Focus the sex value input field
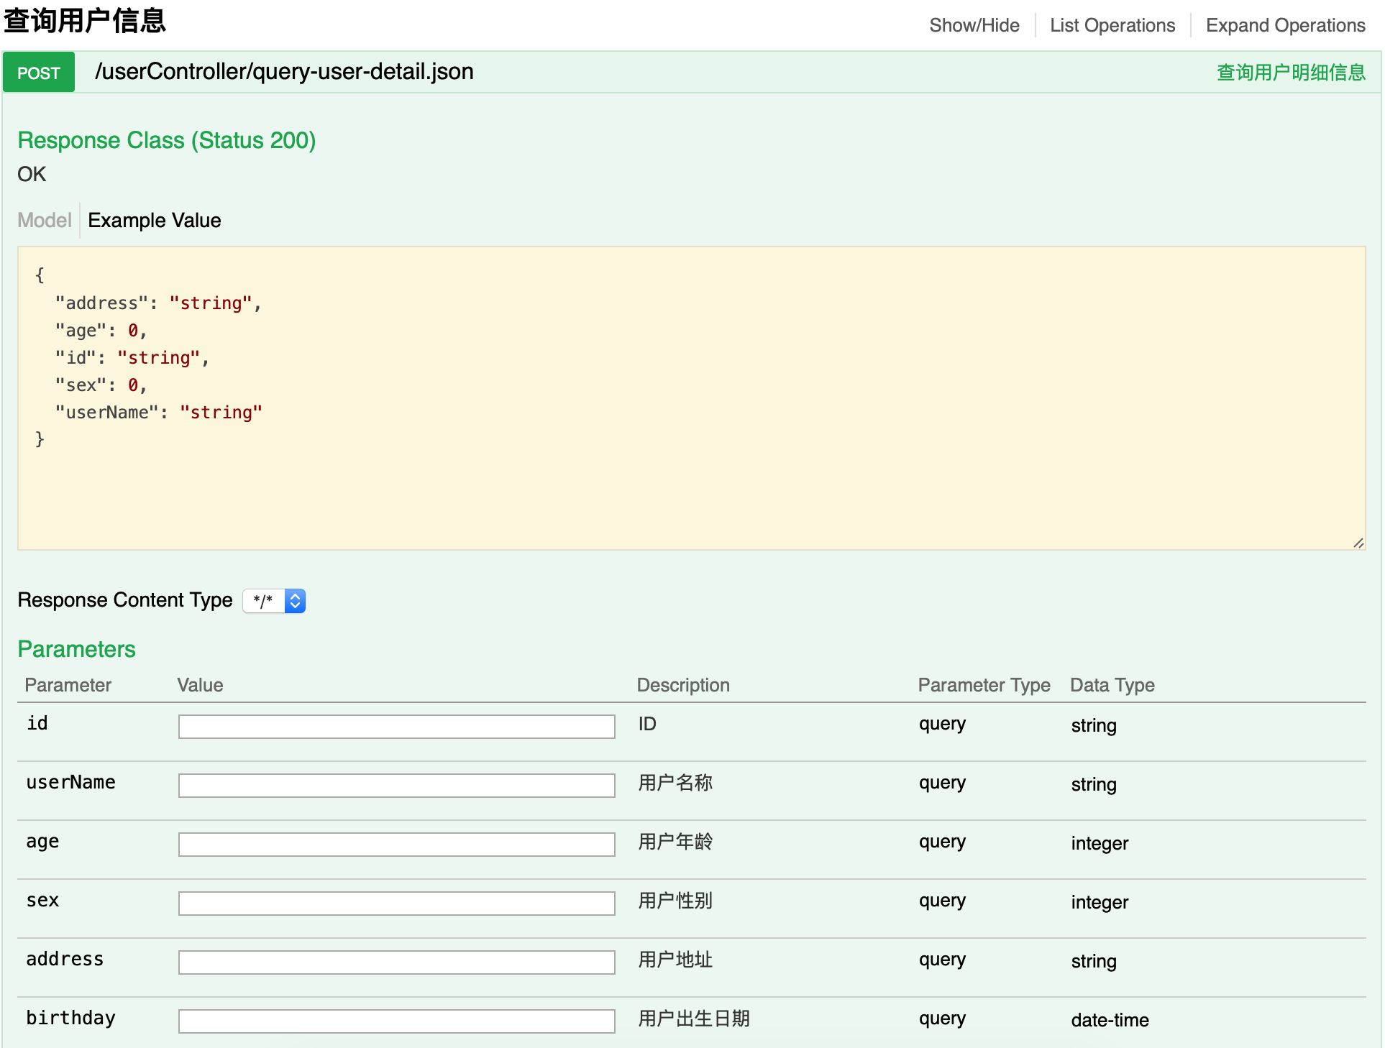 (x=396, y=903)
